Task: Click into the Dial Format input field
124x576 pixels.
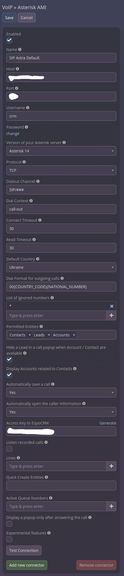Action: pyautogui.click(x=61, y=287)
